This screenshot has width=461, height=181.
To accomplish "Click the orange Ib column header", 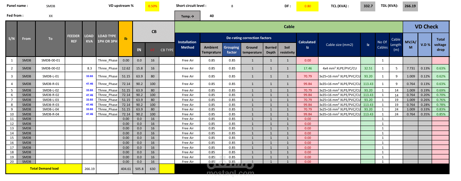I will tap(125, 39).
